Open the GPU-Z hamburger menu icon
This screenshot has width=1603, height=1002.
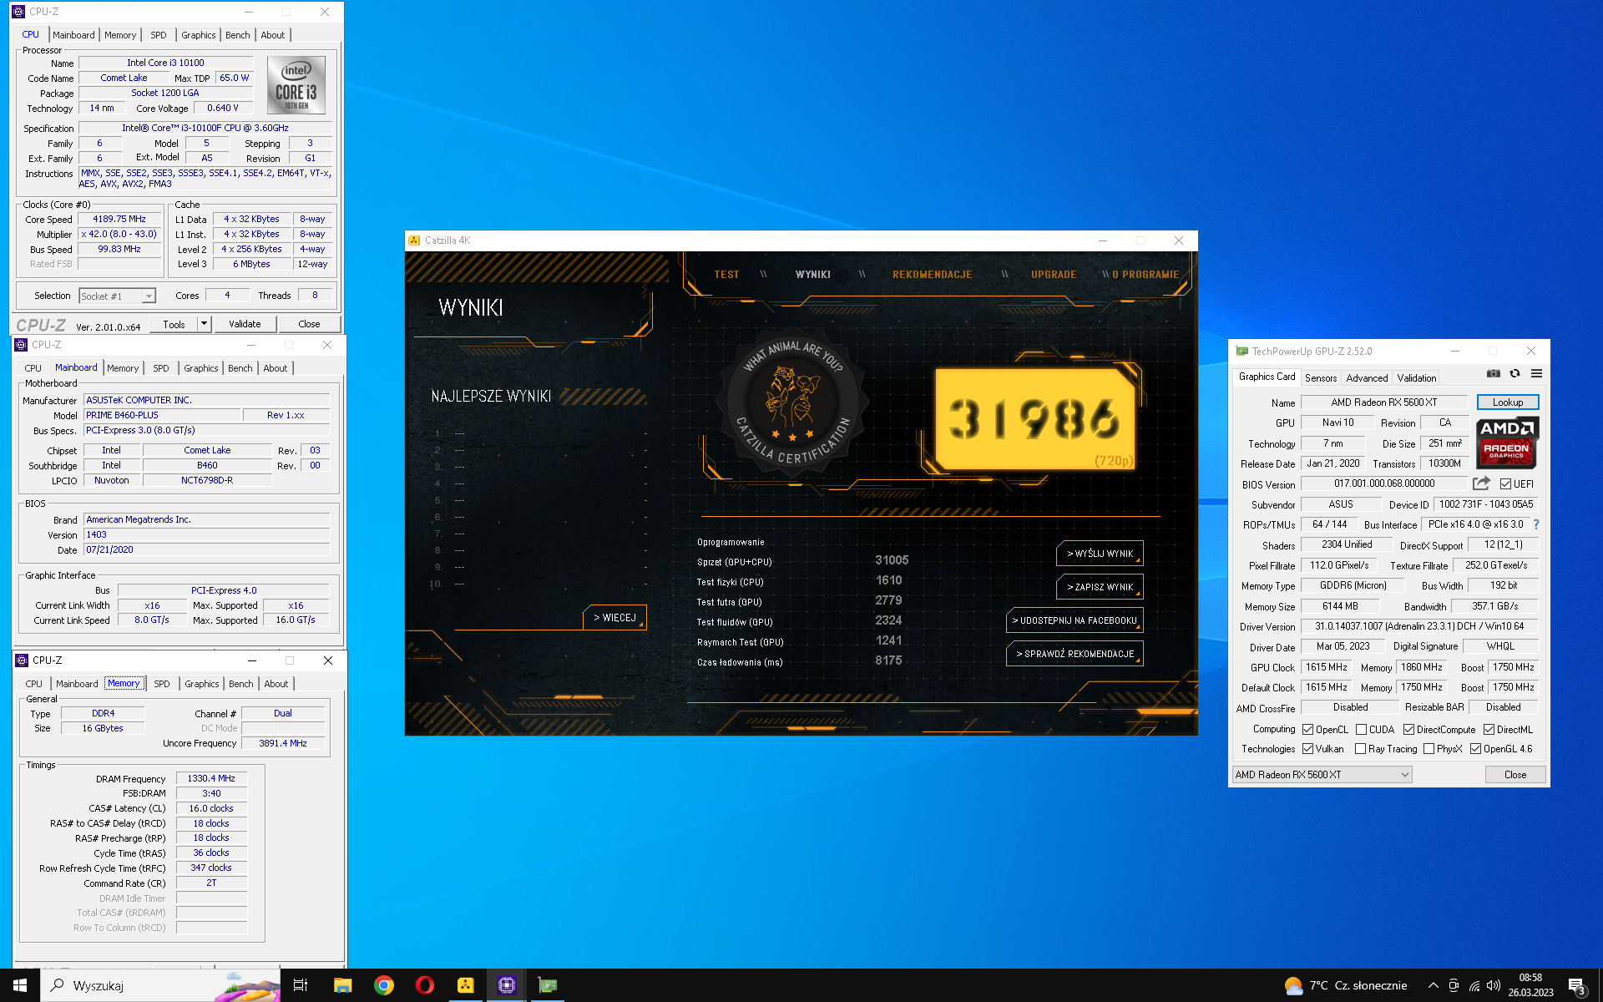click(x=1536, y=374)
